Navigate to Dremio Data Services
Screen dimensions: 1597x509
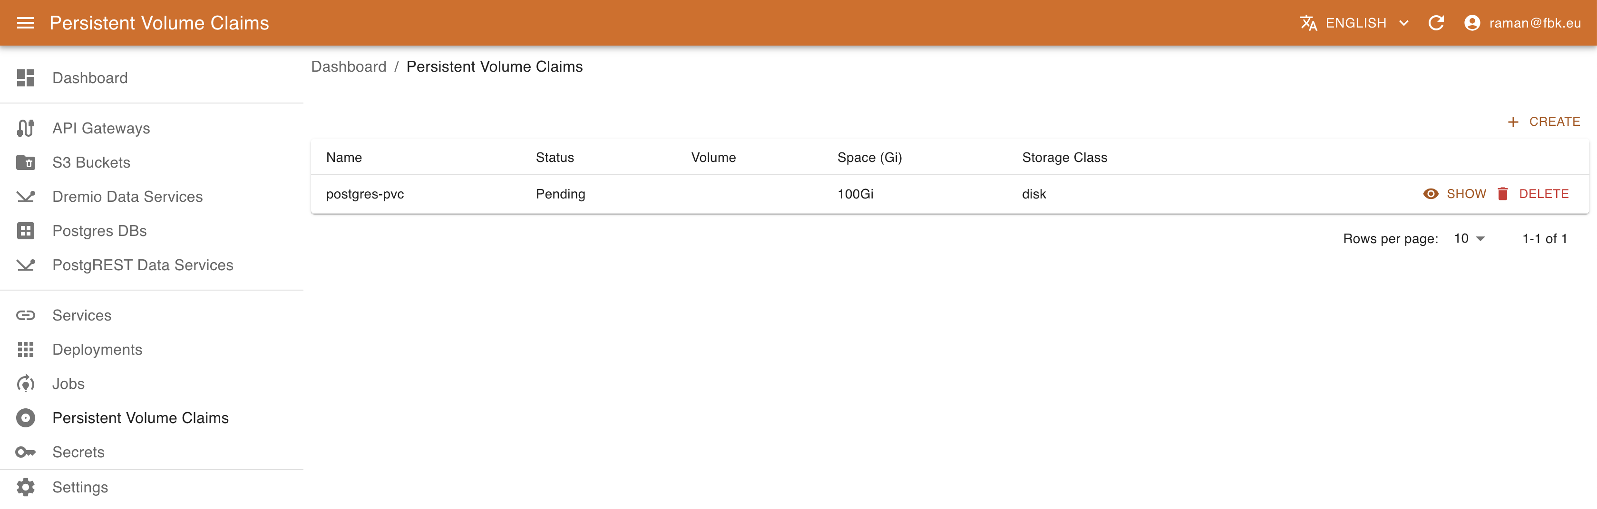click(x=127, y=197)
